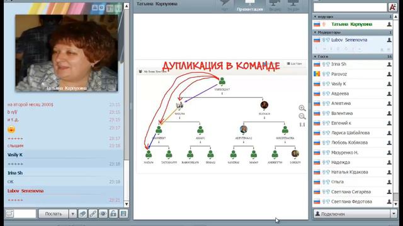Select Татьяна Карпухина in presenters list
This screenshot has width=403, height=226.
pos(352,24)
